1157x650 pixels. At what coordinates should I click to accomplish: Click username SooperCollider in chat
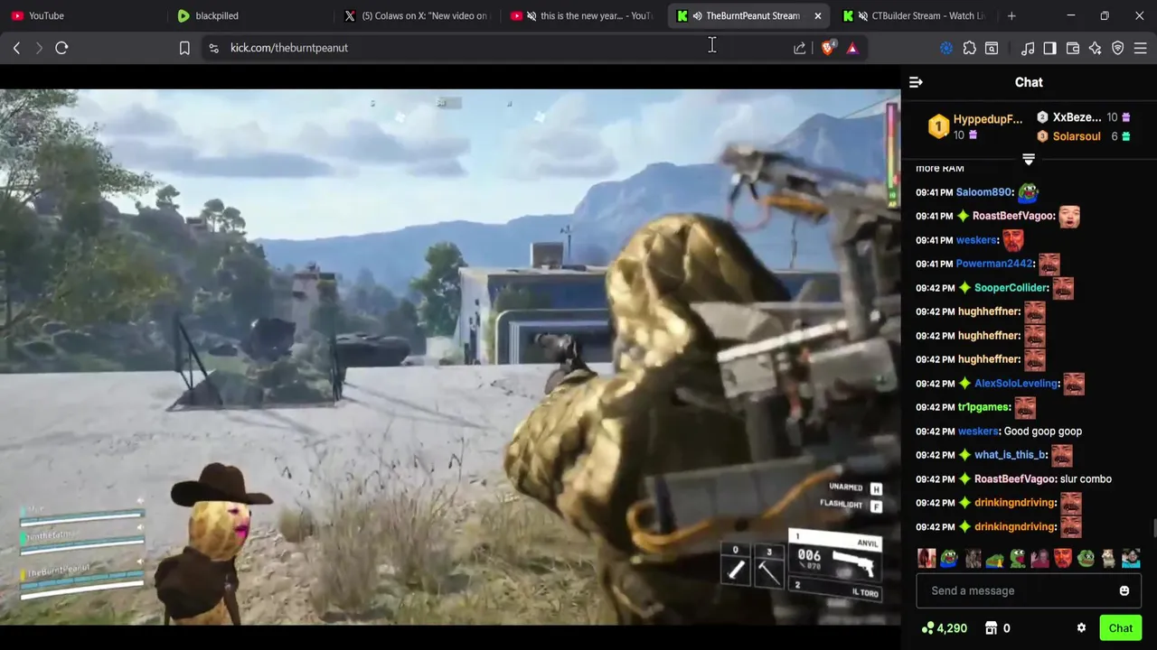pyautogui.click(x=1011, y=288)
